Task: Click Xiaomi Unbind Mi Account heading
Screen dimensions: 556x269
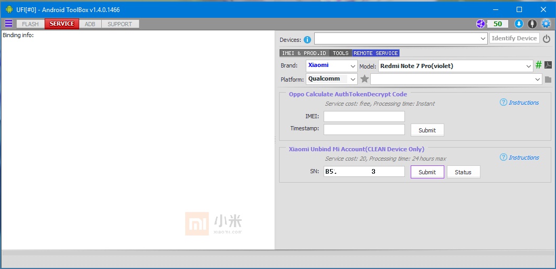Action: [x=356, y=149]
